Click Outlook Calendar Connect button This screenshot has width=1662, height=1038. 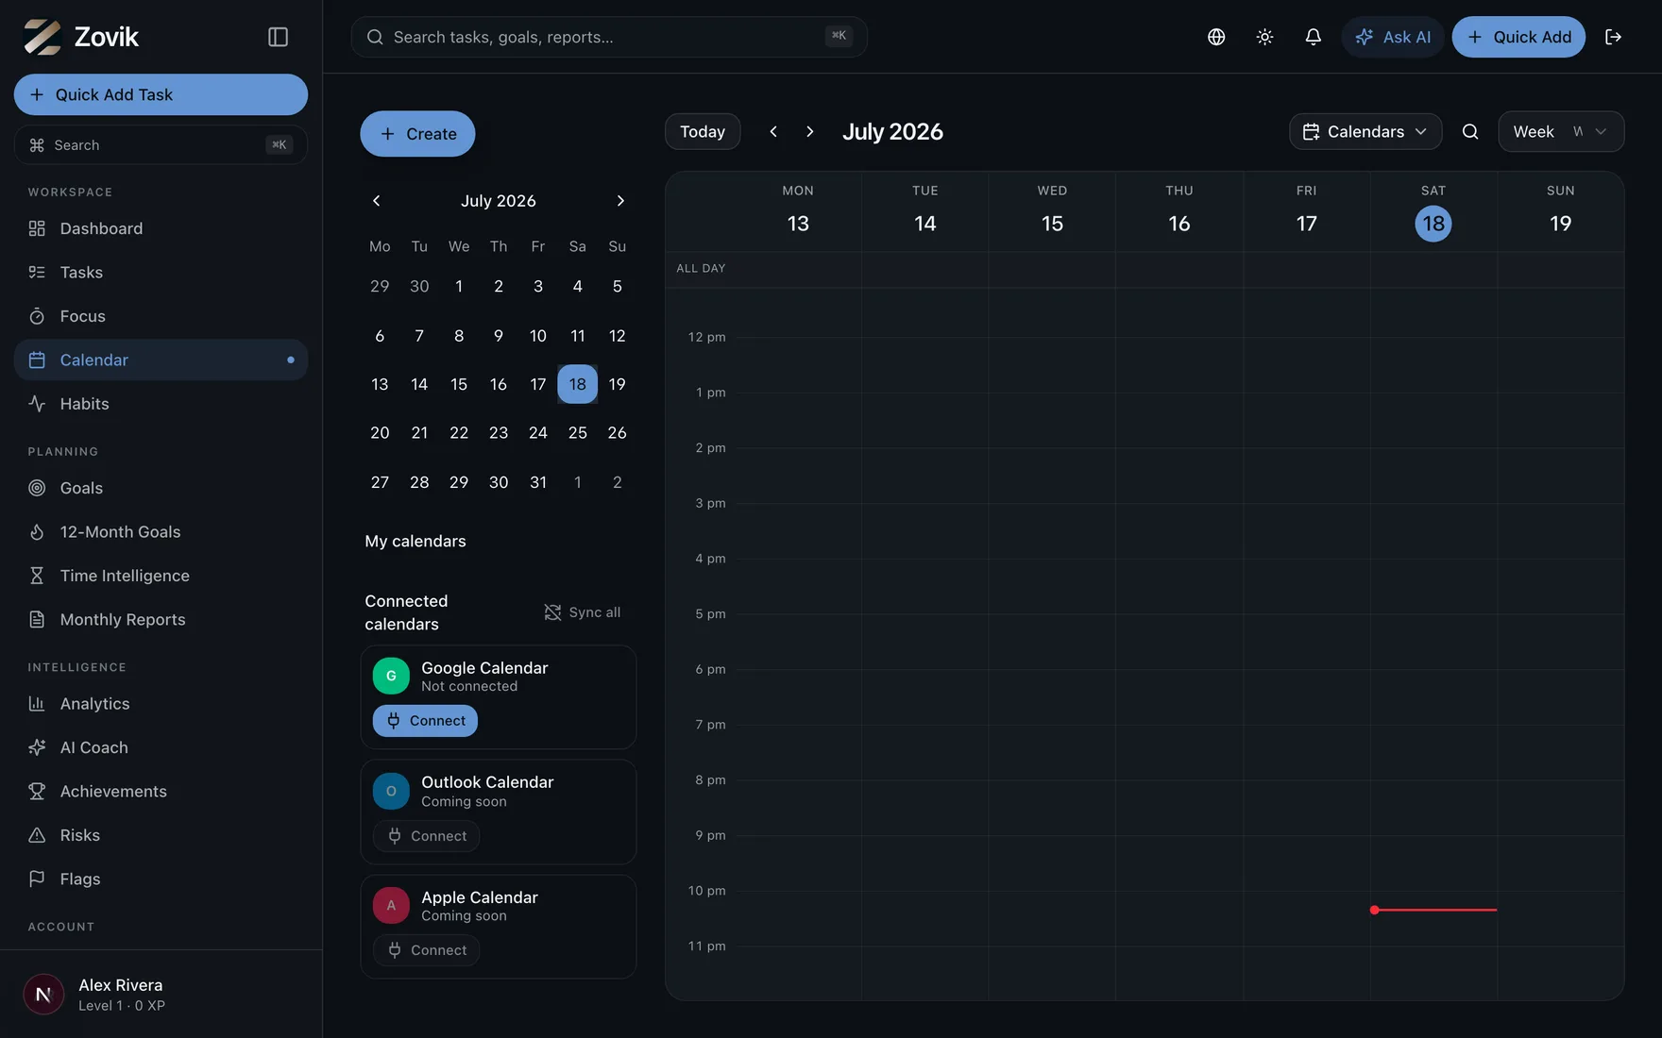click(426, 836)
